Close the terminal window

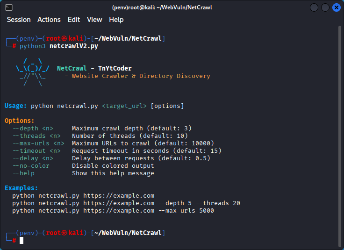337,7
